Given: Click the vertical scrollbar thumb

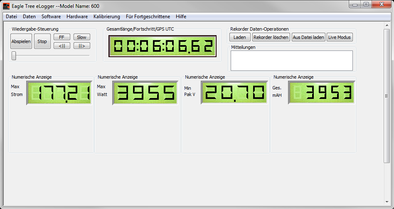Looking at the screenshot, I should click(x=387, y=96).
